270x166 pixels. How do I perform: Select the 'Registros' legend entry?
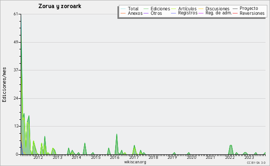pyautogui.click(x=188, y=13)
